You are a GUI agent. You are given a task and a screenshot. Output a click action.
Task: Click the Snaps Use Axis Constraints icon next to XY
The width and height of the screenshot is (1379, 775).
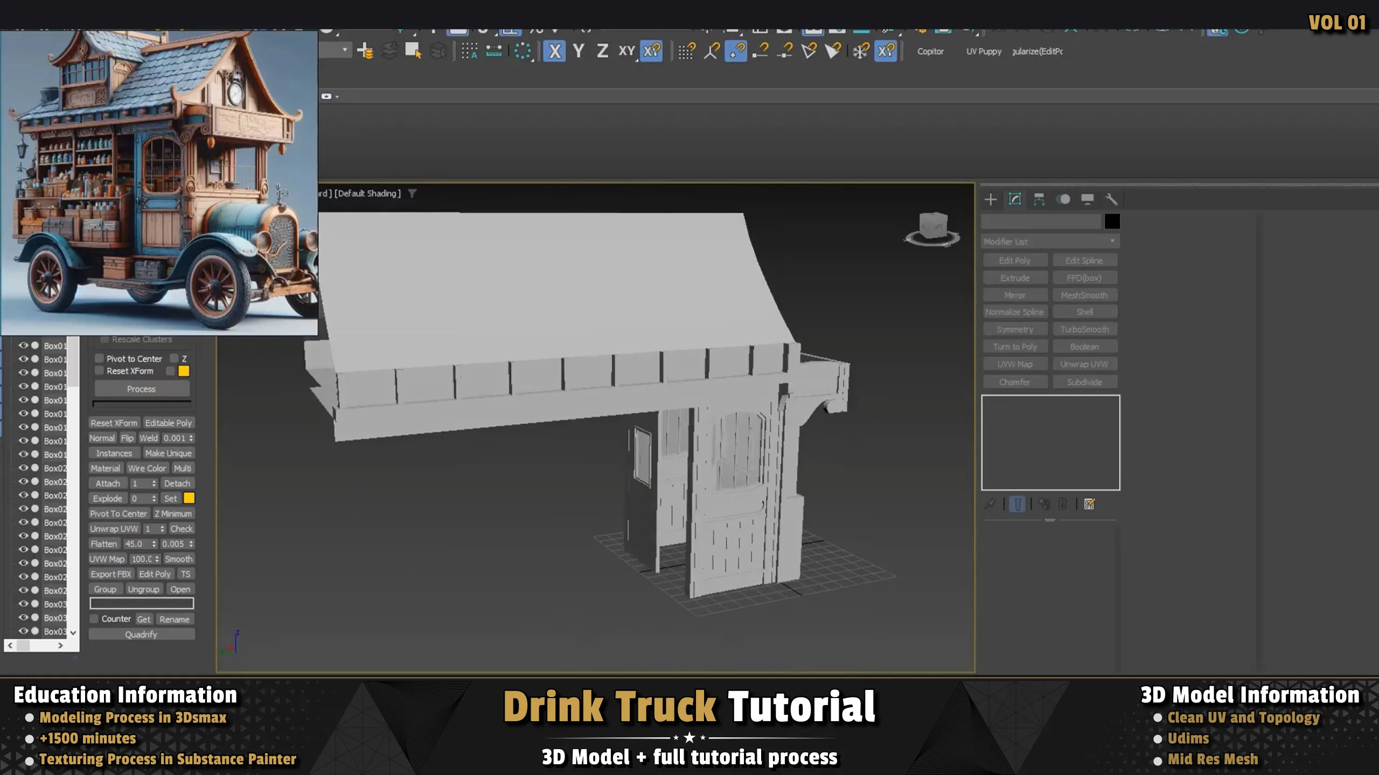pos(651,52)
